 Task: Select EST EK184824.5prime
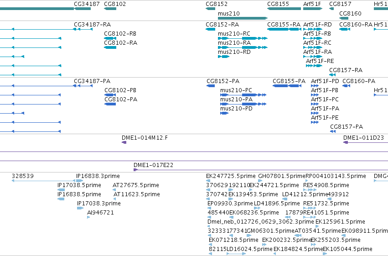pyautogui.click(x=298, y=249)
